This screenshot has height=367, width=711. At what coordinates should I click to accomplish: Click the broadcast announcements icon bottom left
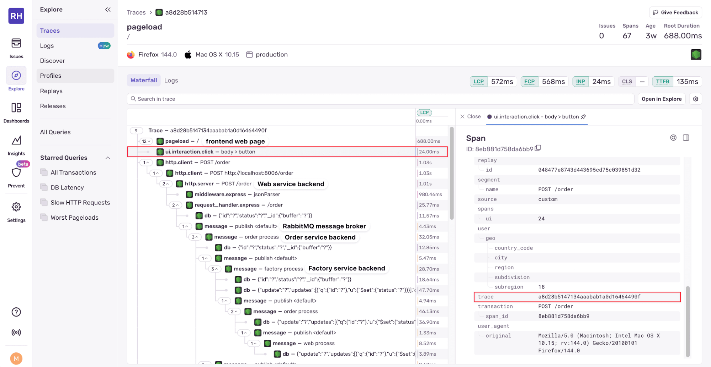tap(16, 332)
